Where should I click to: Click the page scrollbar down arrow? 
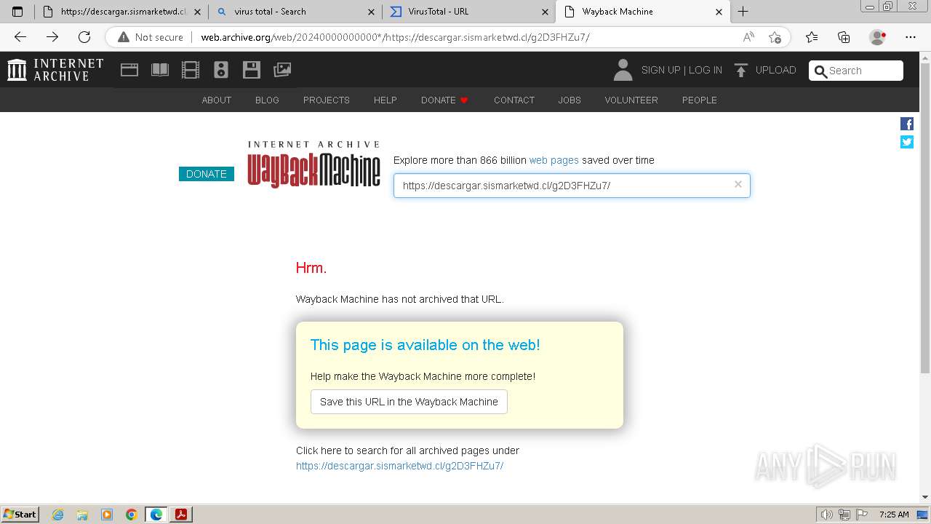tap(925, 497)
